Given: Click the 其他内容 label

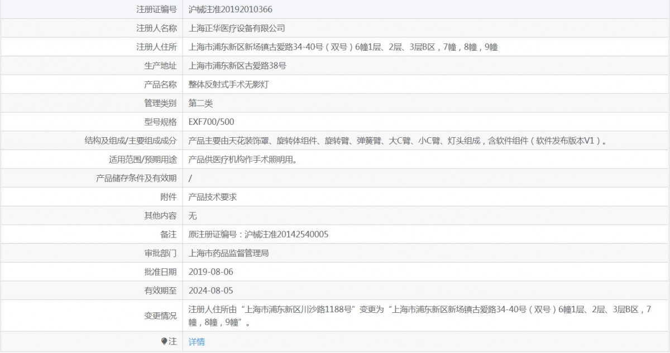Looking at the screenshot, I should pos(160,216).
